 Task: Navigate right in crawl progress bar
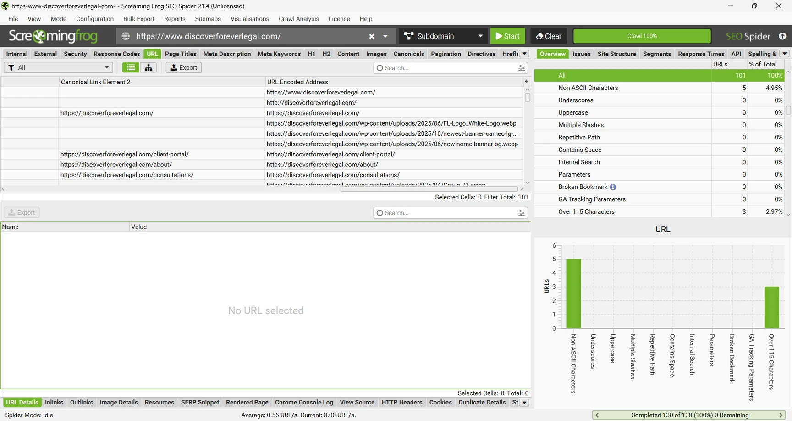(781, 415)
